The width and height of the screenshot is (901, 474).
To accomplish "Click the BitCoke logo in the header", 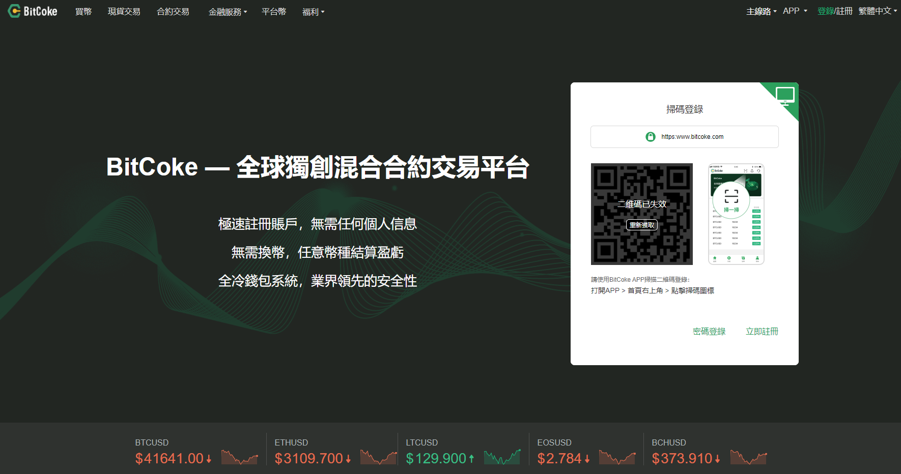I will pyautogui.click(x=33, y=11).
